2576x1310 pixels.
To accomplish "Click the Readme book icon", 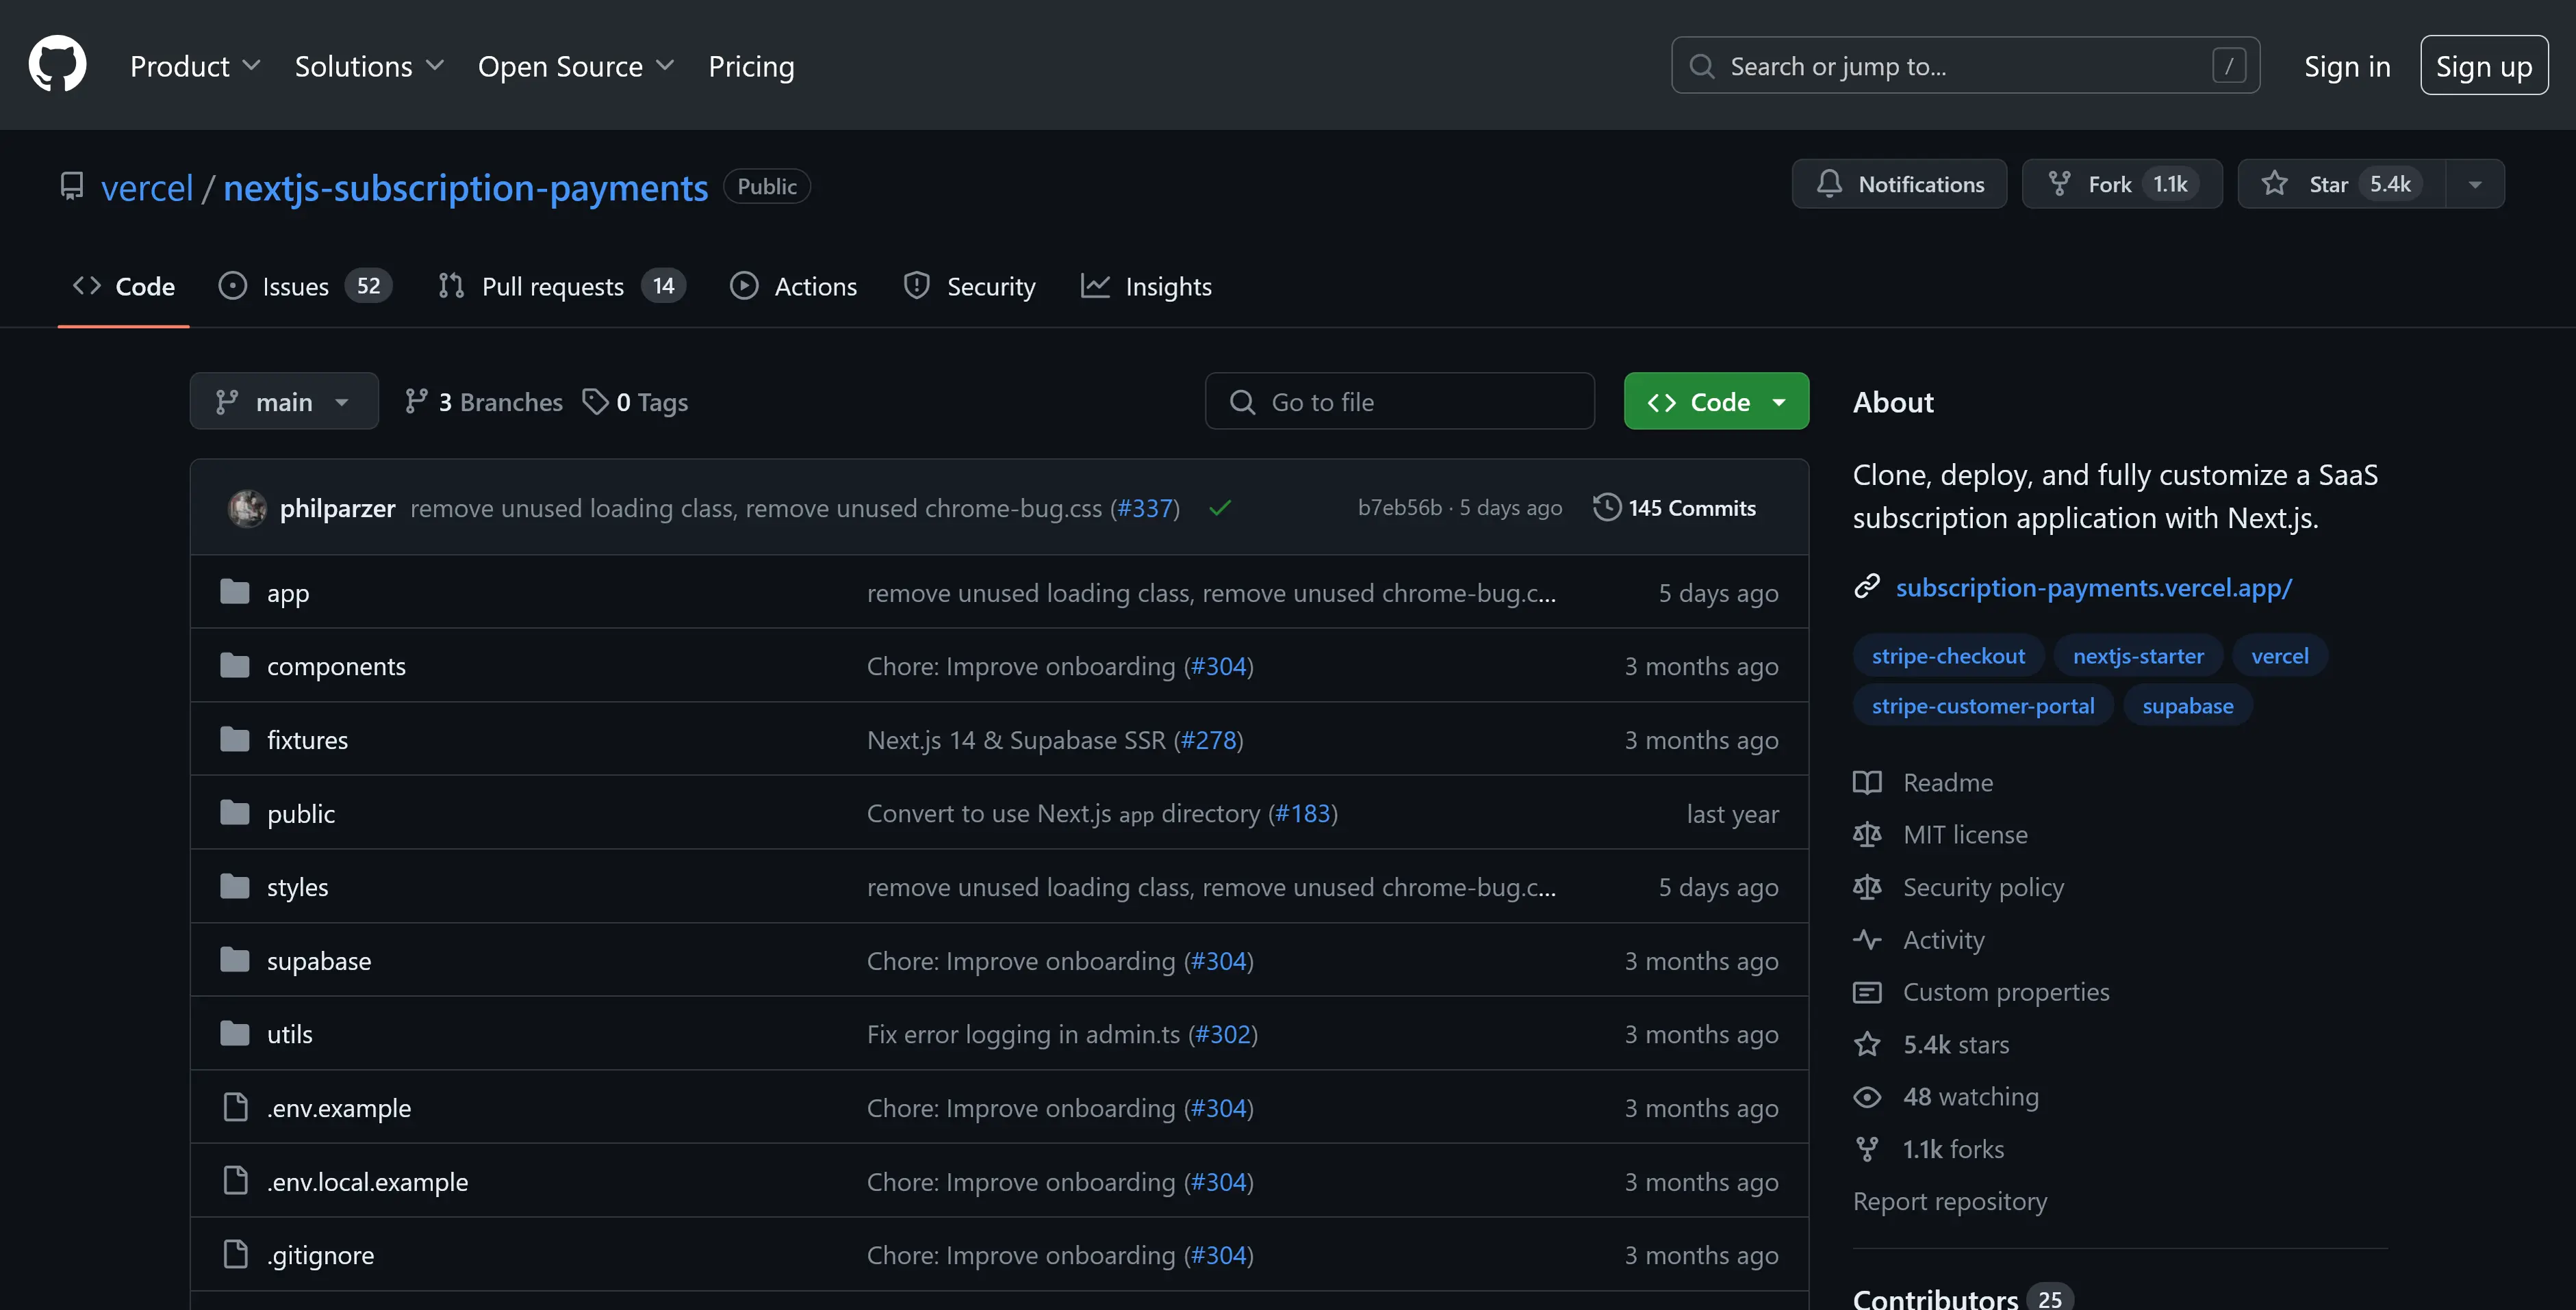I will point(1866,783).
